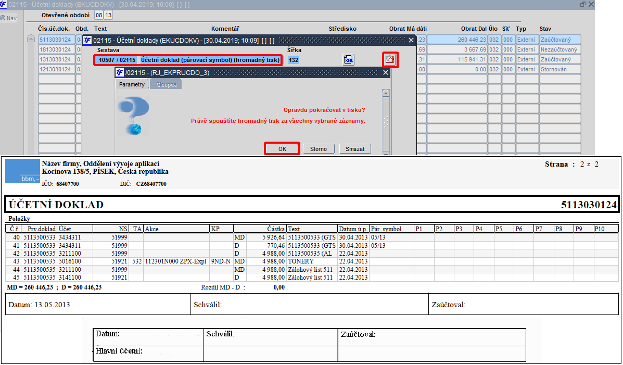Click the Účetní doklady dialog title icon
Image resolution: width=623 pixels, height=365 pixels.
(87, 40)
